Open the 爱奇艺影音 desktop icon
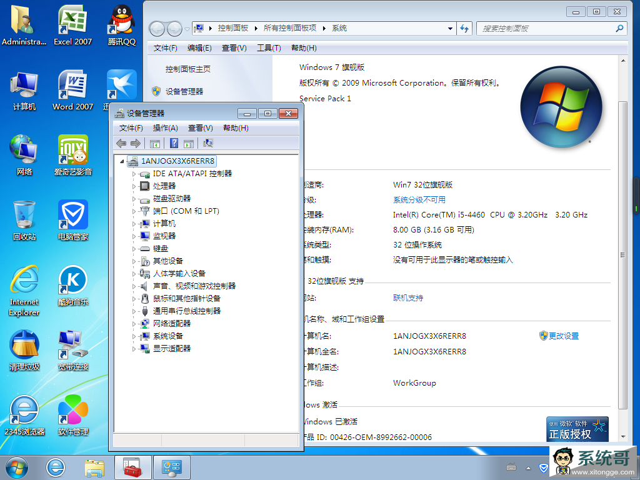 [x=72, y=155]
